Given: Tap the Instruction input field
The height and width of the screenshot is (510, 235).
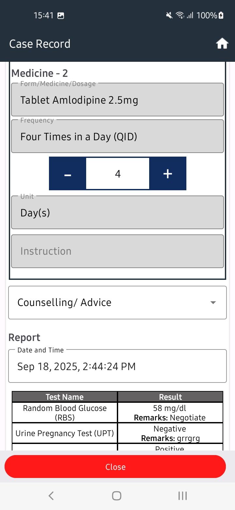Looking at the screenshot, I should click(117, 251).
